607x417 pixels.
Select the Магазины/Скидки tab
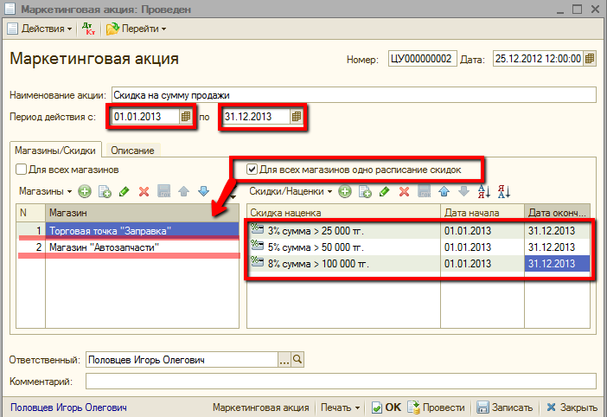click(56, 151)
